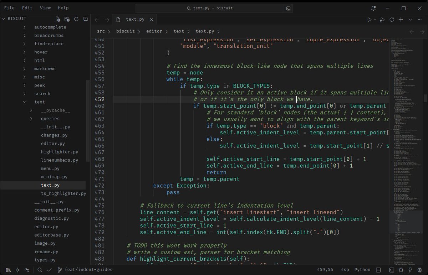Expand the autocomplete folder
428x275 pixels.
[25, 27]
